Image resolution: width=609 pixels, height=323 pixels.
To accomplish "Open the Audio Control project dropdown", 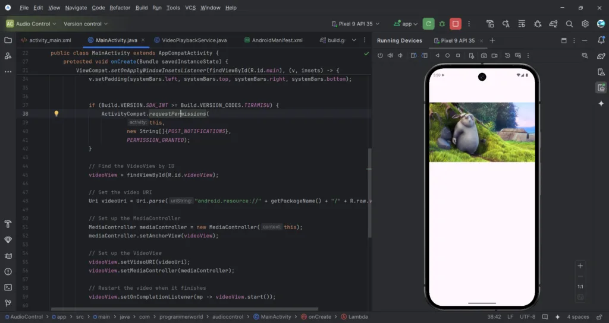I will point(31,24).
